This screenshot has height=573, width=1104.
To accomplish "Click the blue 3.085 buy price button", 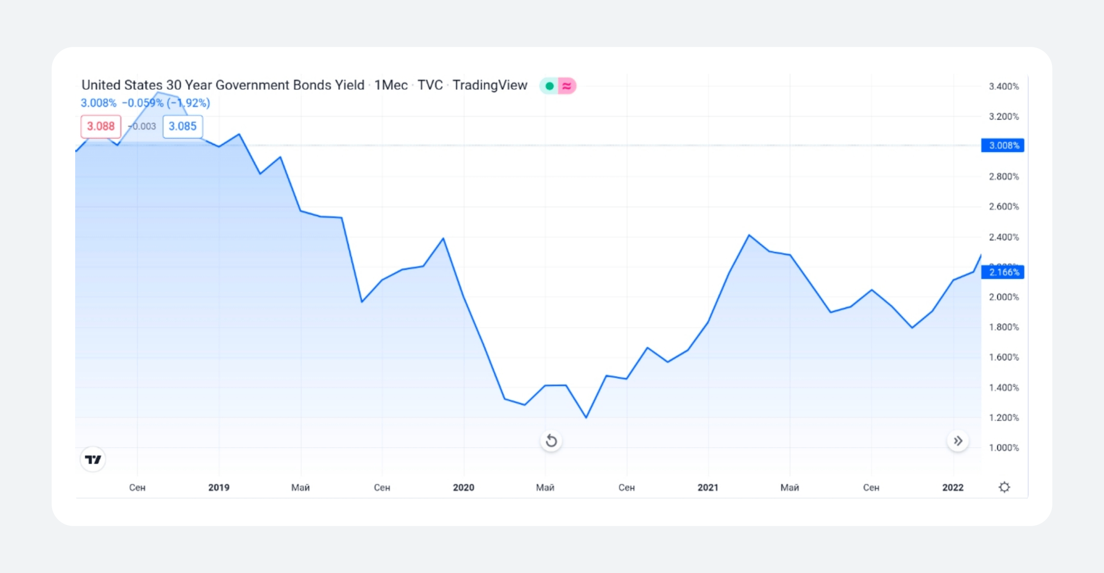I will pyautogui.click(x=182, y=126).
